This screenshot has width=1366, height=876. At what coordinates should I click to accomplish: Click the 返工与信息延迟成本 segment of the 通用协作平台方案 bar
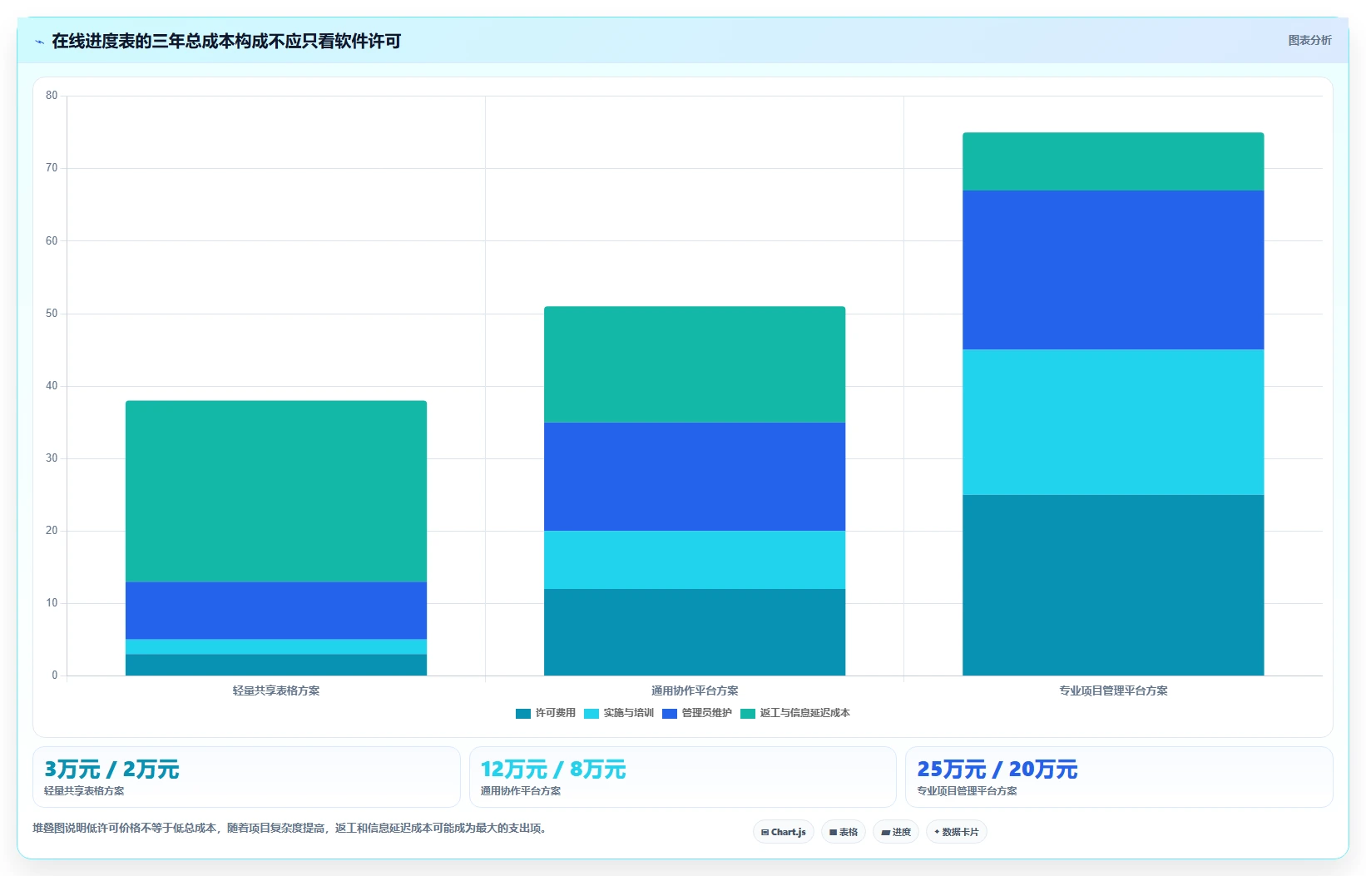[695, 364]
